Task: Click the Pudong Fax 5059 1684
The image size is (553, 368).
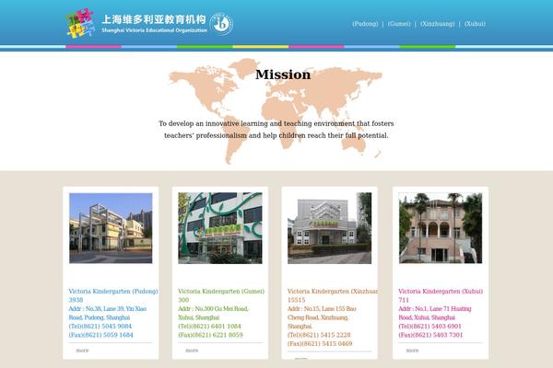Action: 100,335
